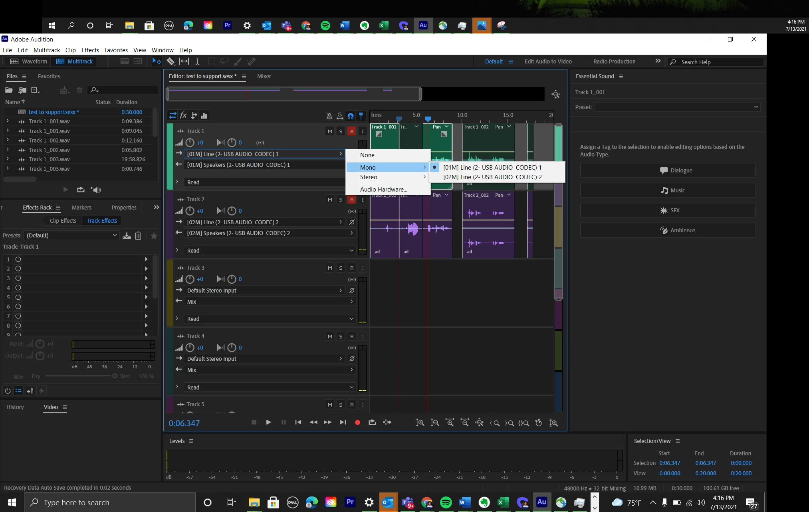Expand Track 1_003.wav in Files list
The width and height of the screenshot is (809, 512).
click(8, 159)
